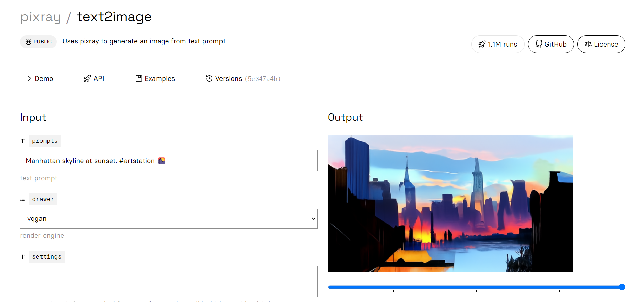Click the generated Manhattan skyline output image
Screen dimensions: 642x302
tap(450, 203)
